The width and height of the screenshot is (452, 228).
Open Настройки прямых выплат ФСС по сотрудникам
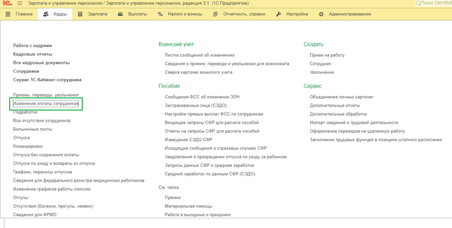(x=214, y=114)
